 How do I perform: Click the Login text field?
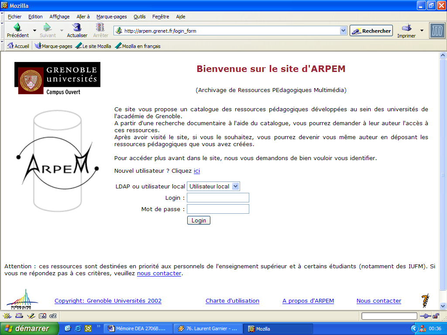218,198
